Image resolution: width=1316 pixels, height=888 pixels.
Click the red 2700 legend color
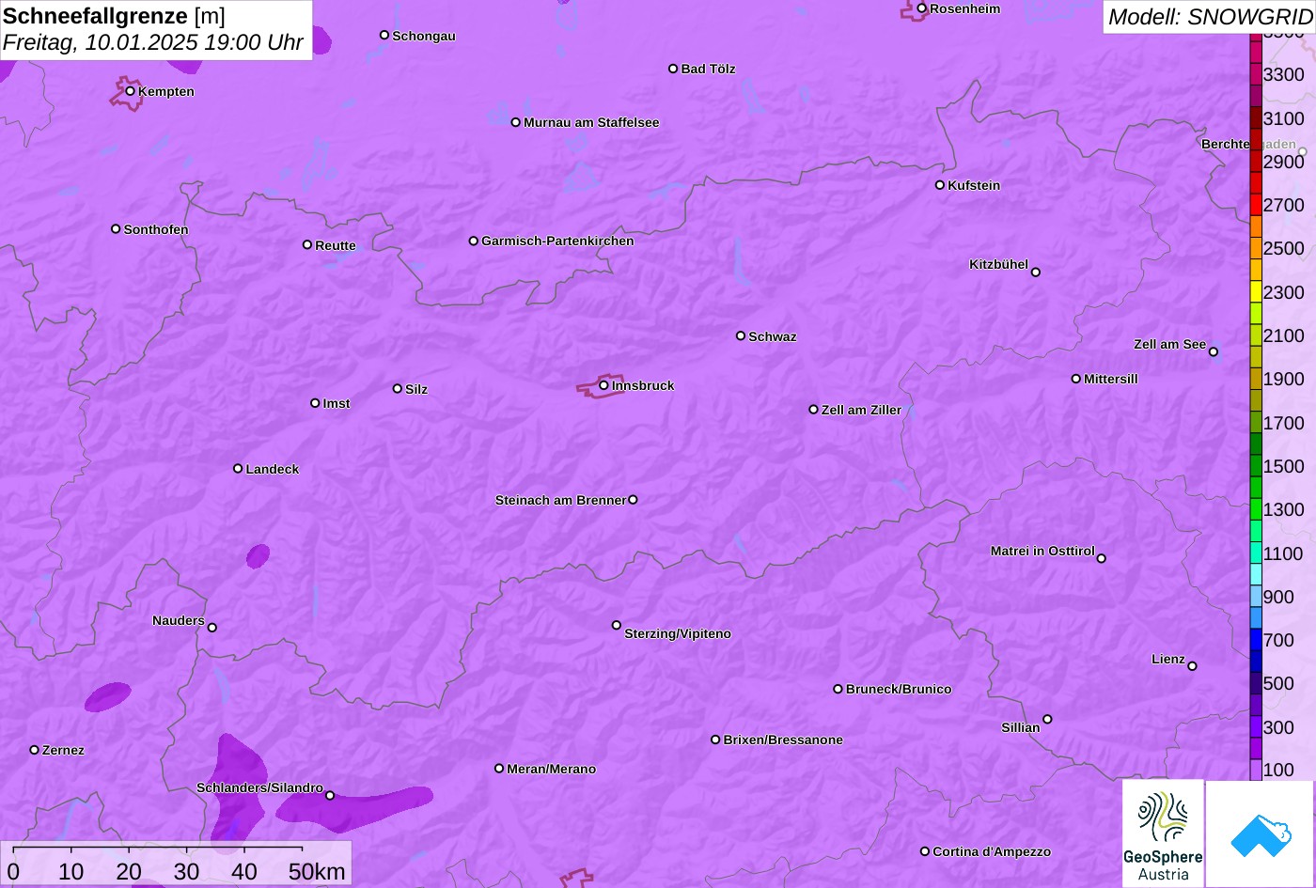tap(1256, 205)
